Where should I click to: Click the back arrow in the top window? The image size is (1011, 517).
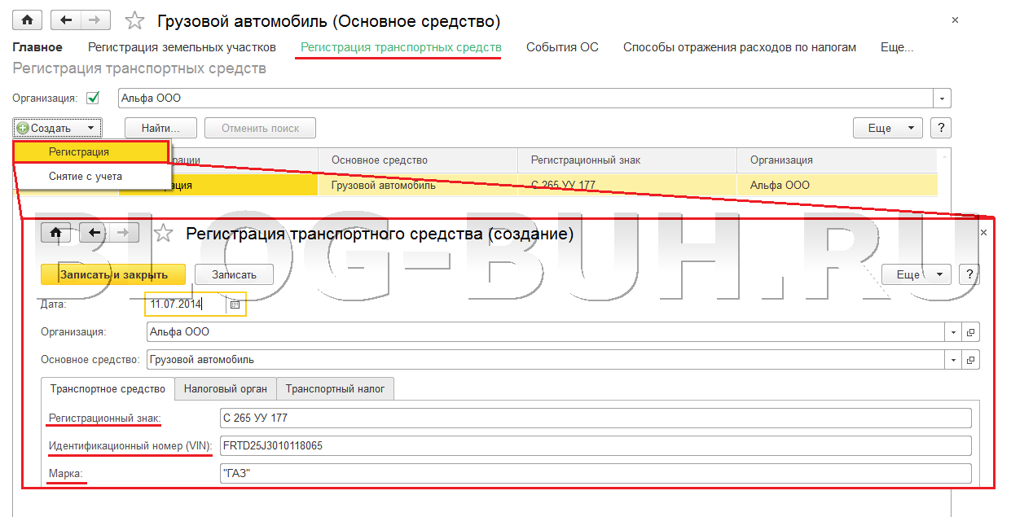67,20
